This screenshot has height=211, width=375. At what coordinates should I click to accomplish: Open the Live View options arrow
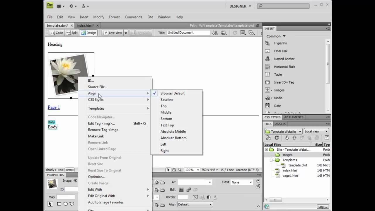(x=126, y=33)
